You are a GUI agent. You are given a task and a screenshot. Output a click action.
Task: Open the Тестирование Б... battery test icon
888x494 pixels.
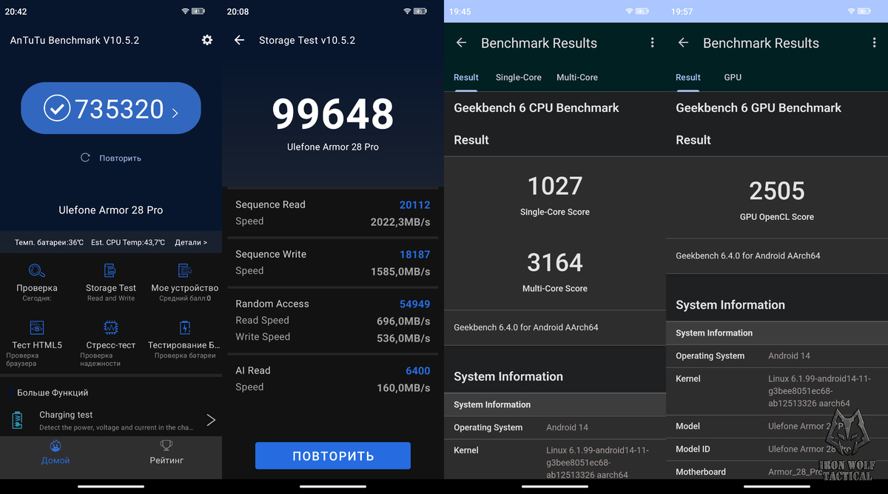(x=185, y=327)
